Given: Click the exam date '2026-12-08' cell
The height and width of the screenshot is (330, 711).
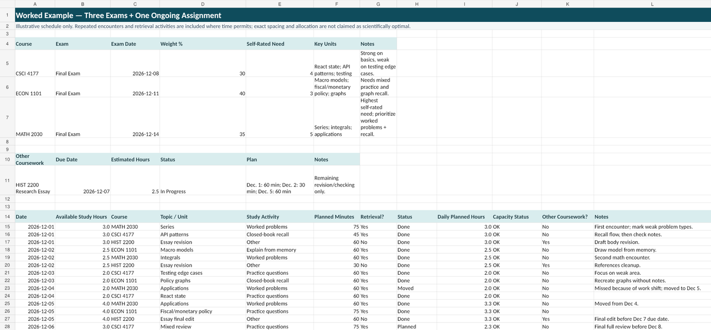Looking at the screenshot, I should tap(135, 63).
